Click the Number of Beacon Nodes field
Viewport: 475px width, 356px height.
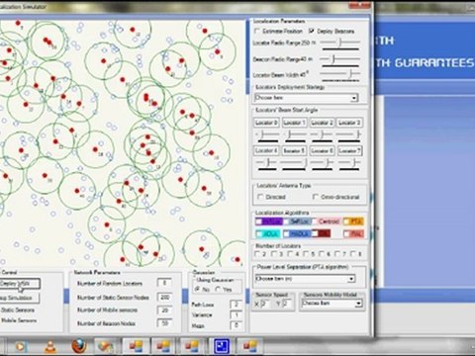pyautogui.click(x=164, y=323)
